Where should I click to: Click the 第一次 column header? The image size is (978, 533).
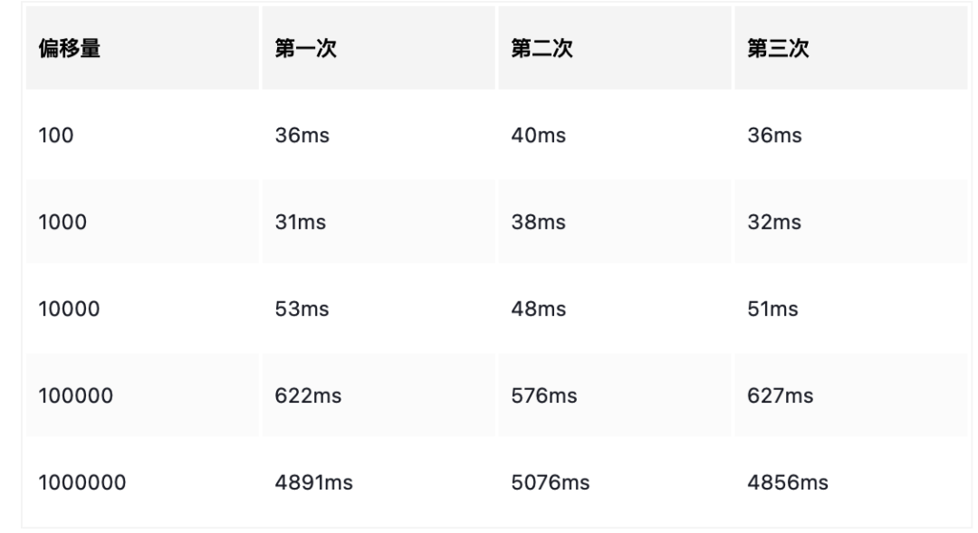tap(379, 48)
